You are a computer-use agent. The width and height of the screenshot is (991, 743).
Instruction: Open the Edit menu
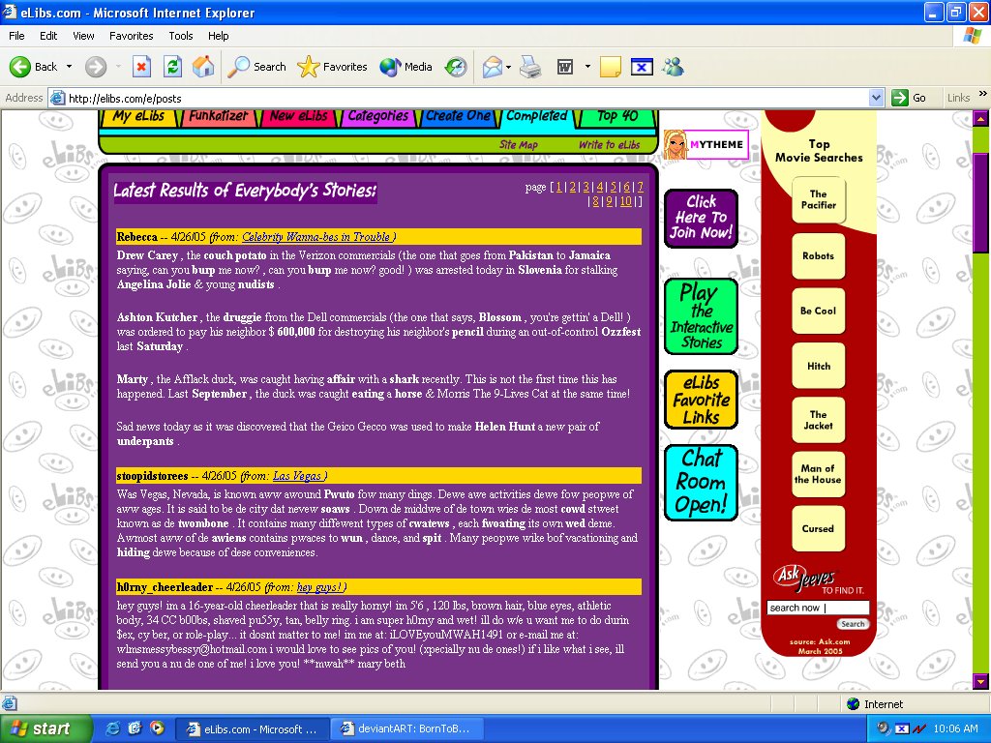coord(48,36)
